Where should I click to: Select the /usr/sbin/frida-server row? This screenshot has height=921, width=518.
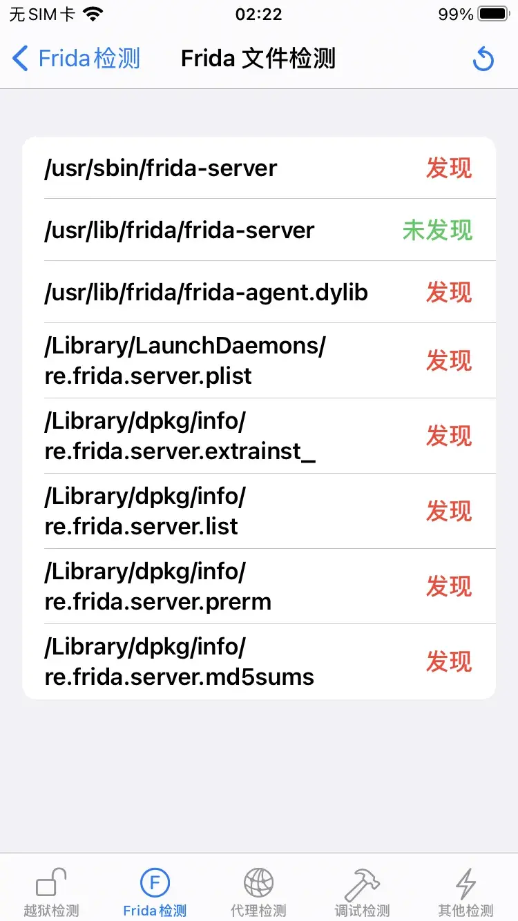point(259,168)
